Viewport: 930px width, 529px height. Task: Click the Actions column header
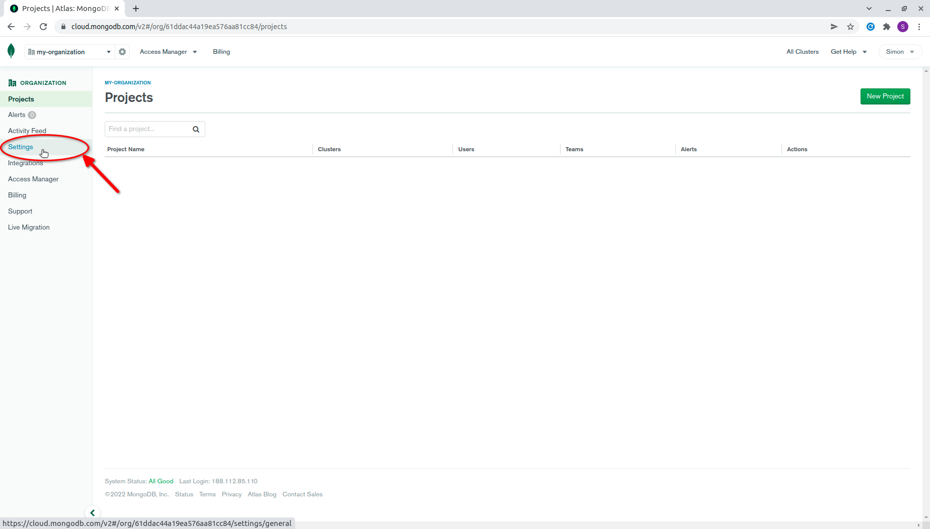point(797,149)
